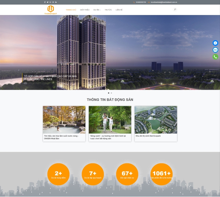Click the '1061+' Sản phẩm circle
The image size is (220, 197).
coord(162,174)
